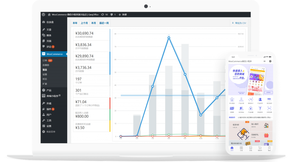Switch to the 最近一周 date range tab
292x162 pixels.
point(104,23)
